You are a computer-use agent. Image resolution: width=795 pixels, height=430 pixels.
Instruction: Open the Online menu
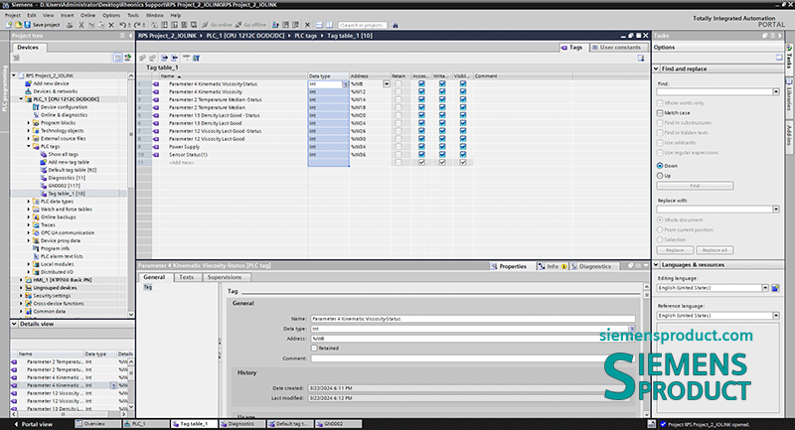click(87, 15)
